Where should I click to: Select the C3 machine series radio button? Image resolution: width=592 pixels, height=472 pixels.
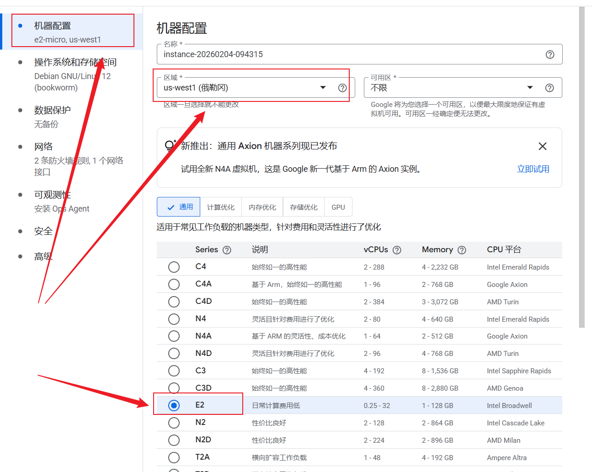pos(174,371)
